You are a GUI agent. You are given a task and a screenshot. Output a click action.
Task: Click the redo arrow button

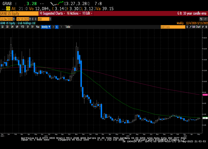(x=205, y=19)
